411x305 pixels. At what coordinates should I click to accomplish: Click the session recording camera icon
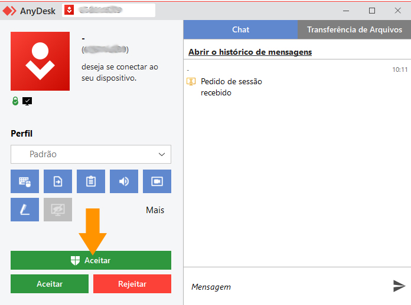click(157, 181)
